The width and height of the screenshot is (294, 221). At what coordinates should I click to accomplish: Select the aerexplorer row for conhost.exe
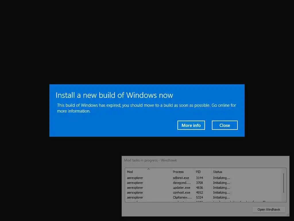point(204,193)
